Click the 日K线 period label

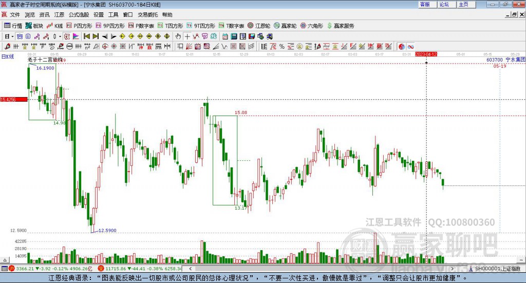point(7,56)
